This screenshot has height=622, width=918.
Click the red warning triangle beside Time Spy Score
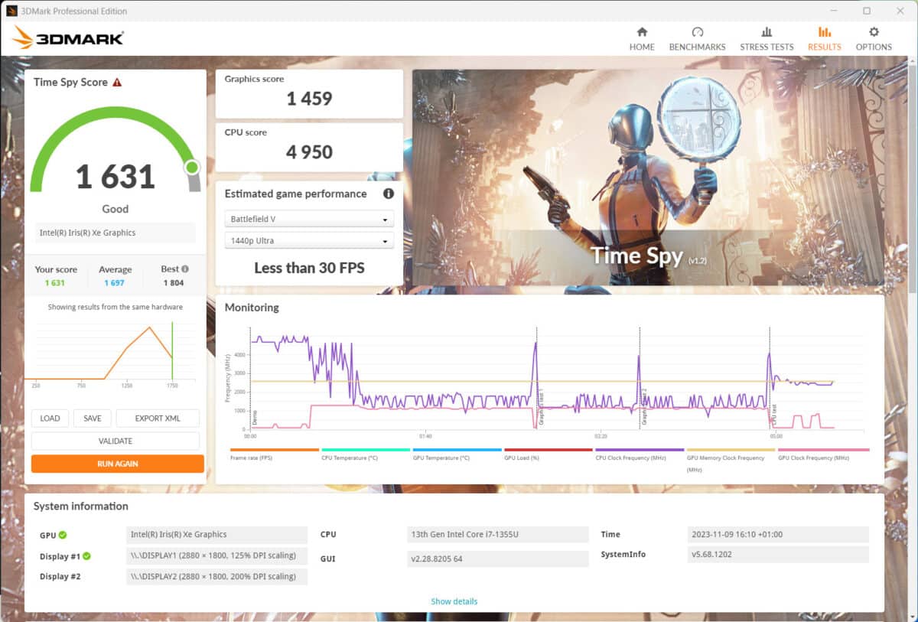(x=117, y=82)
